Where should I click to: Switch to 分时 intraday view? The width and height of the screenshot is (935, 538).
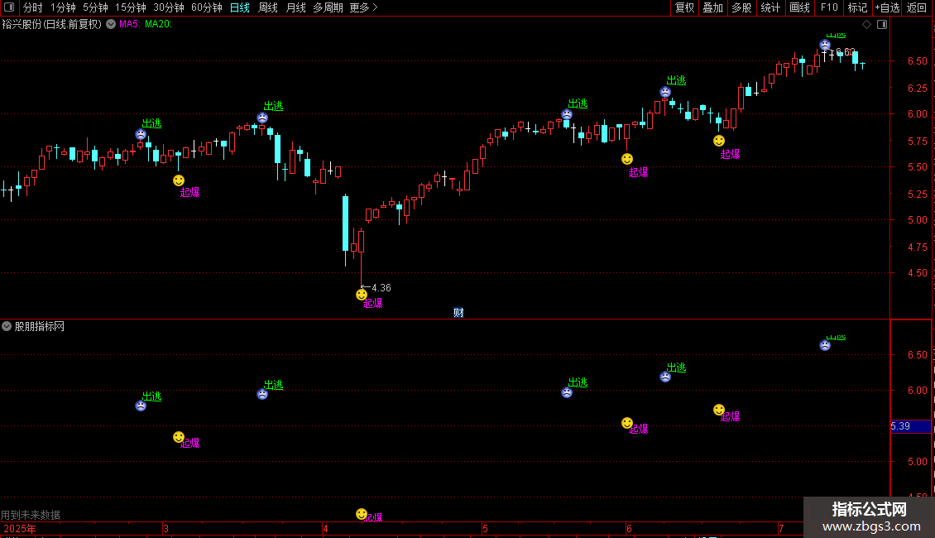click(x=33, y=7)
